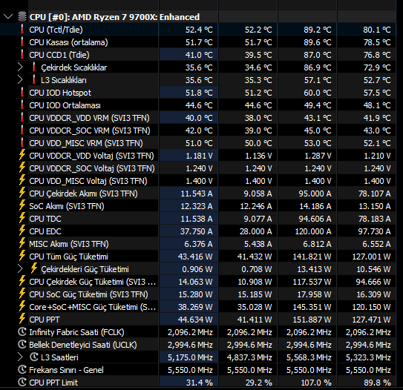Click thermometer icon beside CPU IOD Ortalaması

[22, 105]
